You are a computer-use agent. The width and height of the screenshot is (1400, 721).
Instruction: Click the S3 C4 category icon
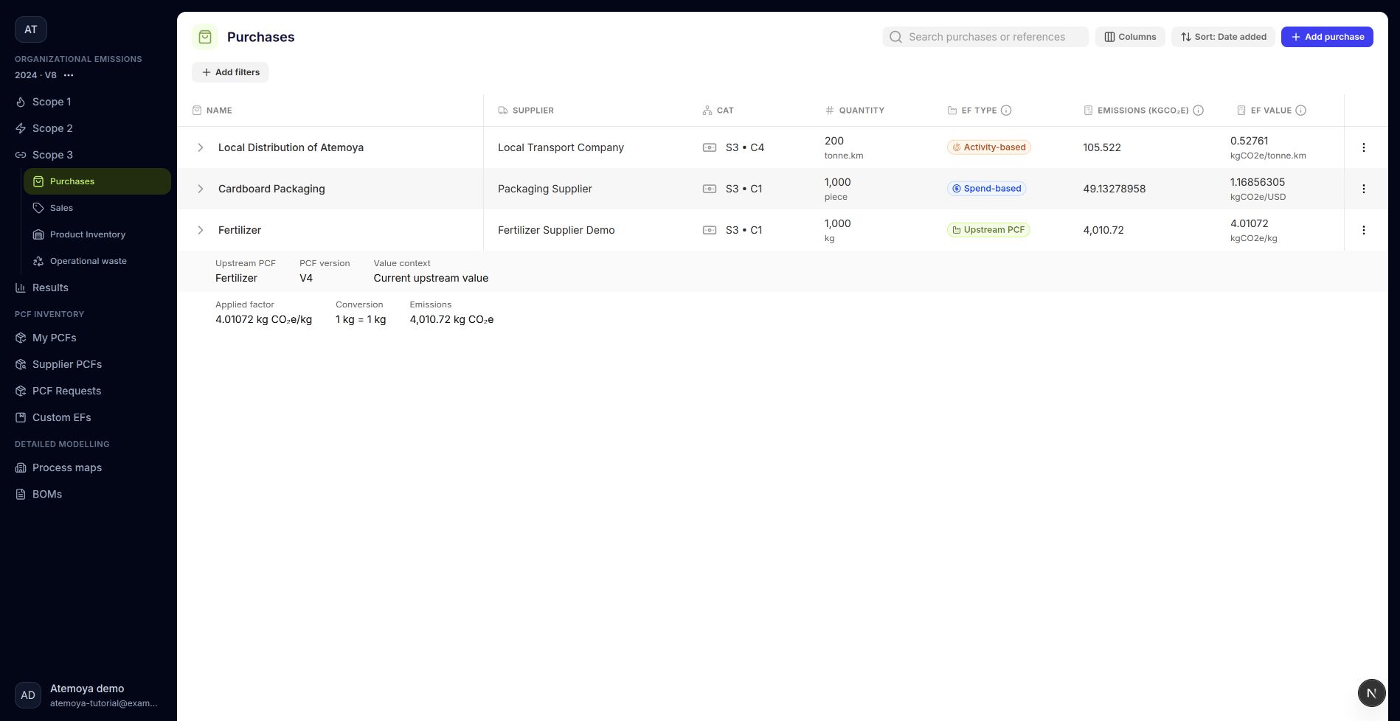coord(710,147)
